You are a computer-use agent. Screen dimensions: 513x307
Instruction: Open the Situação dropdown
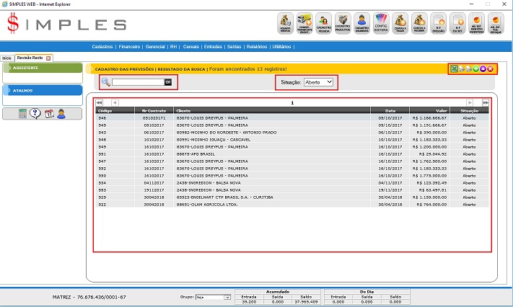click(x=318, y=83)
